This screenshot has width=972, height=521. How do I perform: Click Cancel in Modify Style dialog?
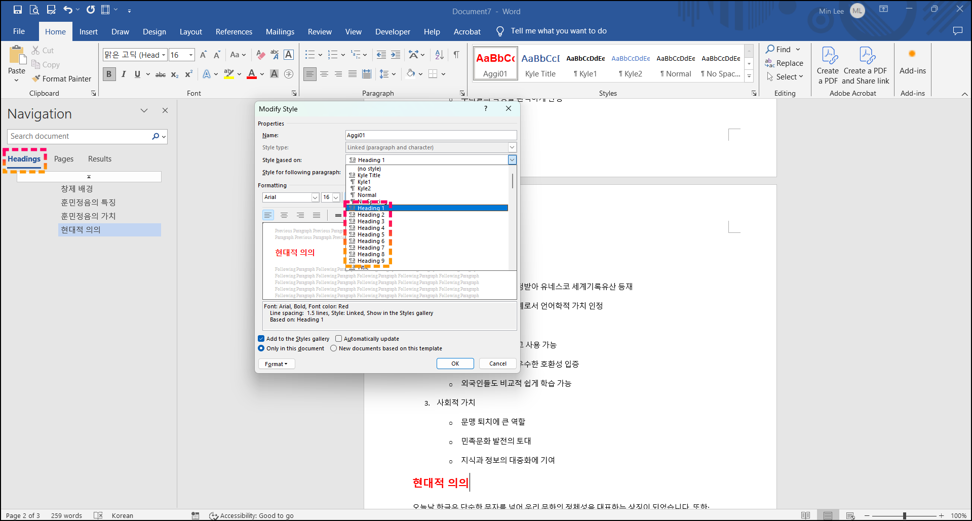[x=498, y=364]
